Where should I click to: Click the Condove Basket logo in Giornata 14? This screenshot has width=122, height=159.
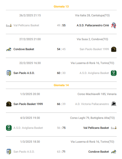(x=114, y=152)
